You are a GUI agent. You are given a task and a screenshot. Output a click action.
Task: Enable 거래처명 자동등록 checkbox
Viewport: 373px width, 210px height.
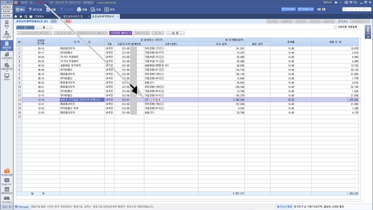pyautogui.click(x=335, y=27)
